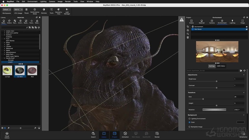Click the folder icon beside the HDR file field
This screenshot has height=140, width=249.
241,71
